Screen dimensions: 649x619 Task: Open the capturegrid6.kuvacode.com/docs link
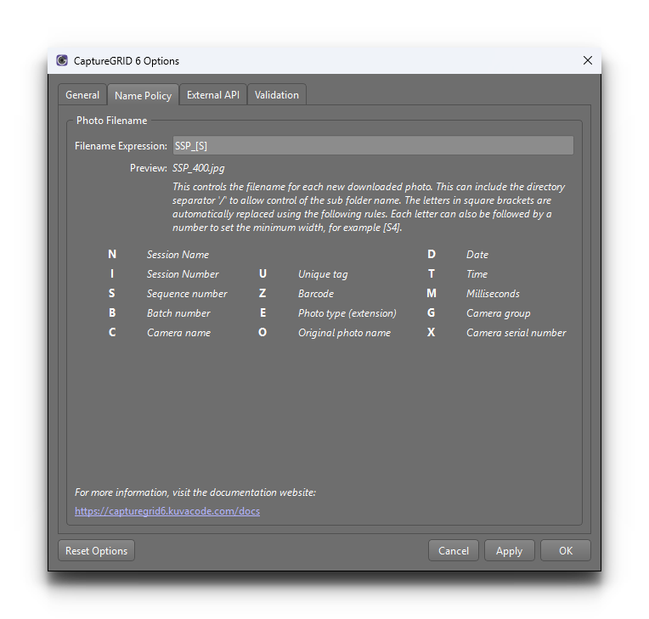167,511
